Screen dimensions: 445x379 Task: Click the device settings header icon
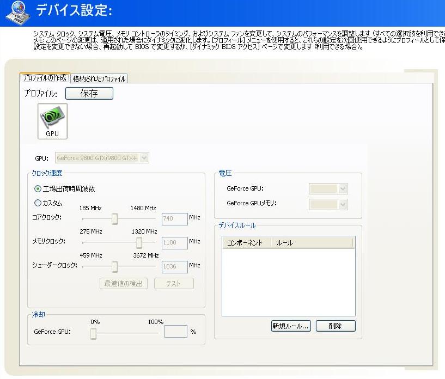point(17,13)
